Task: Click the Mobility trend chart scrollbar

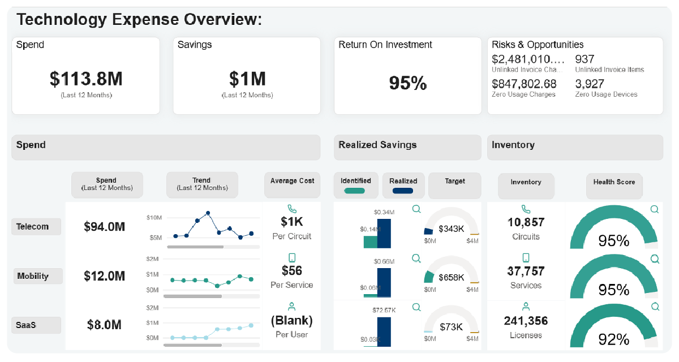Action: 192,296
